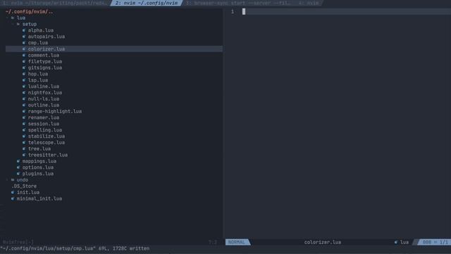Image resolution: width=451 pixels, height=254 pixels.
Task: Click the Lua icon beside outline.lua
Action: coord(24,105)
